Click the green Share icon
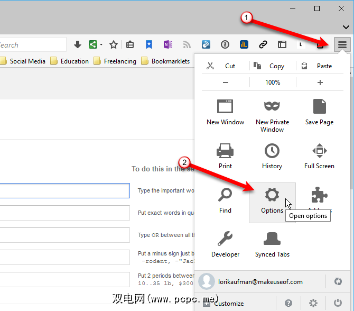The width and height of the screenshot is (354, 311). (x=93, y=44)
